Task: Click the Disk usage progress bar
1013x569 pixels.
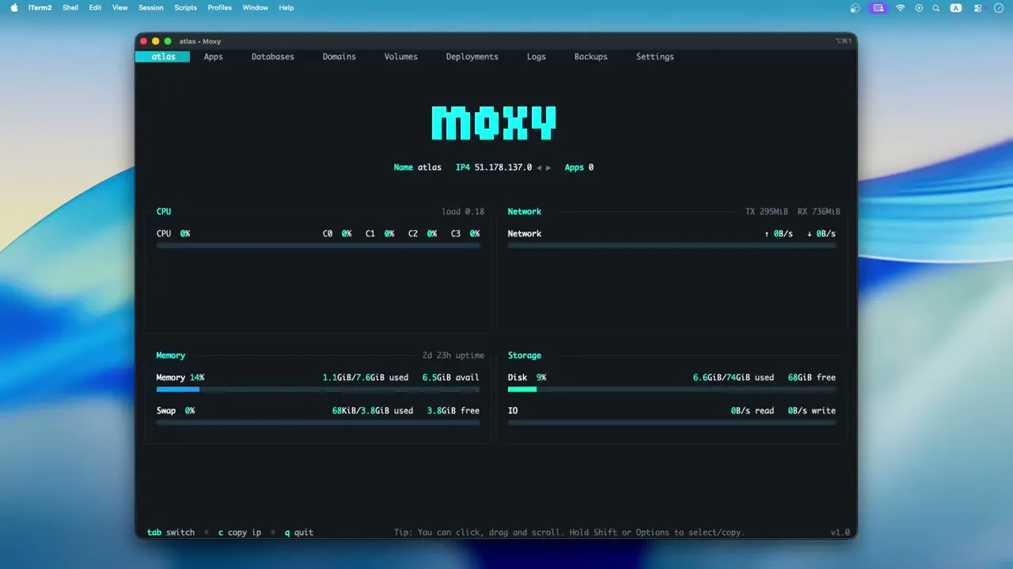Action: pos(672,390)
